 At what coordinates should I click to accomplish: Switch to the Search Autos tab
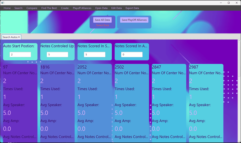coord(10,37)
